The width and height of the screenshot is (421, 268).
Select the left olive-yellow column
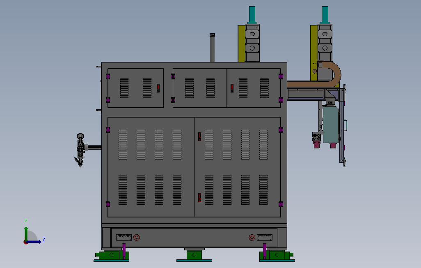click(241, 44)
